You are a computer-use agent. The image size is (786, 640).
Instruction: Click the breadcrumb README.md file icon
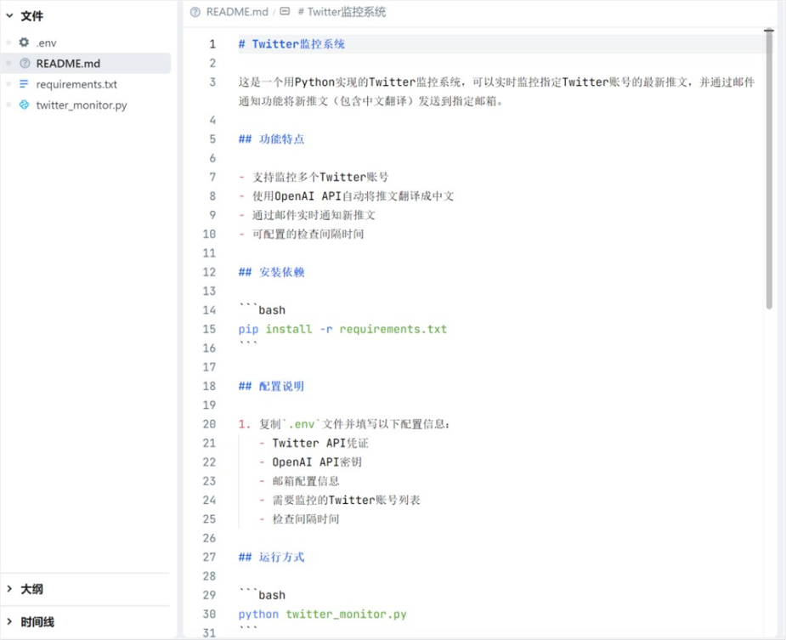pyautogui.click(x=195, y=12)
